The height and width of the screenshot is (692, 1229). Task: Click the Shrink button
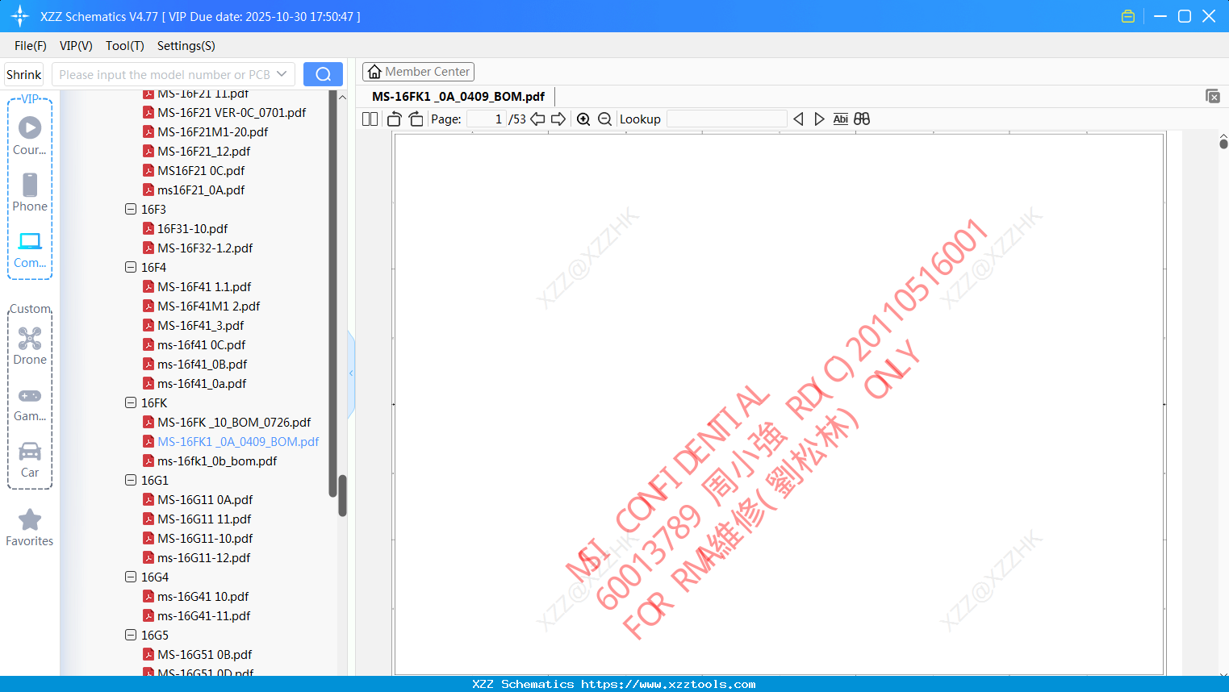coord(24,74)
